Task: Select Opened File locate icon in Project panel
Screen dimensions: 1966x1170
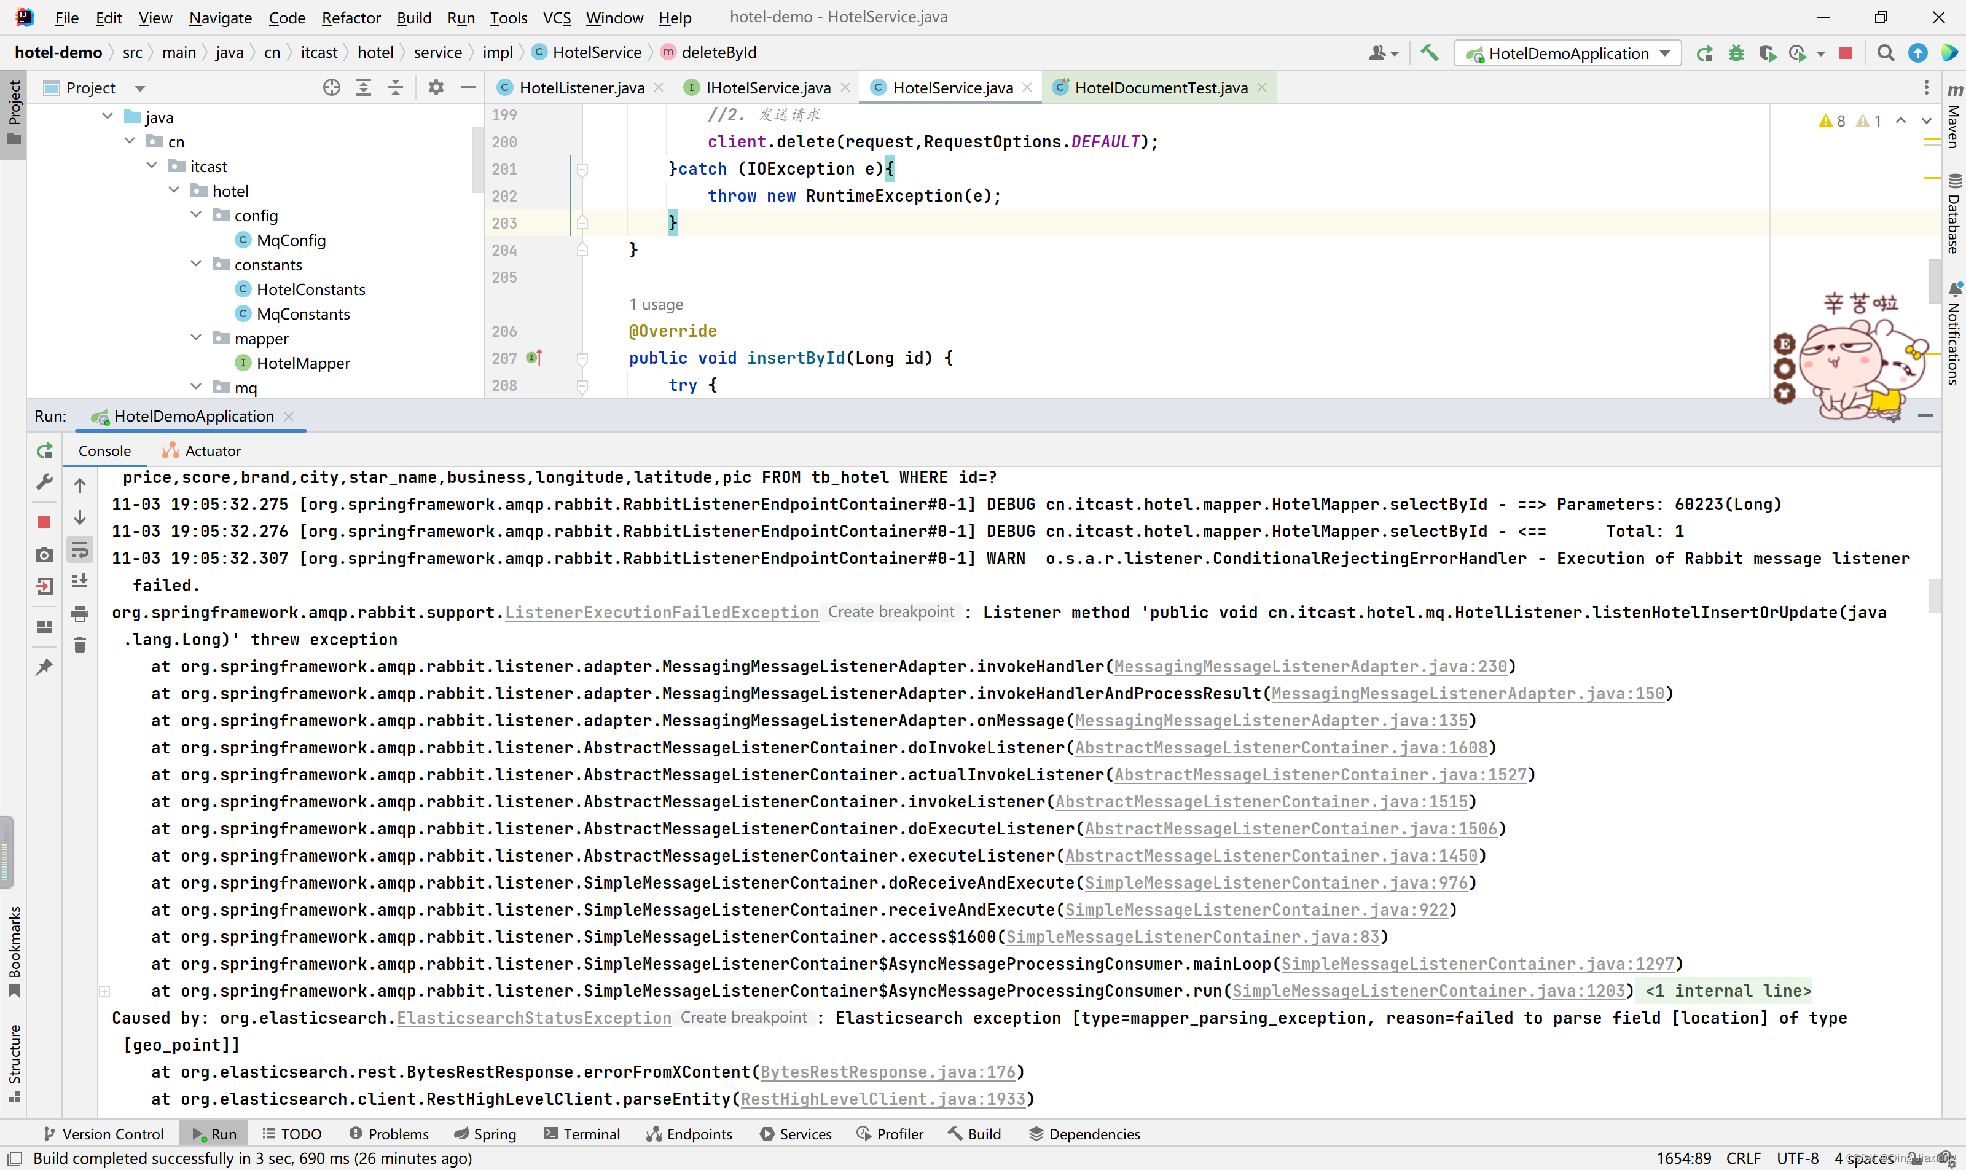Action: click(332, 87)
